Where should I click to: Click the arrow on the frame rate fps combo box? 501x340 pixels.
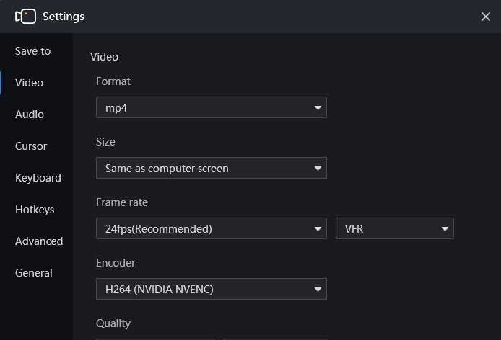pos(318,228)
